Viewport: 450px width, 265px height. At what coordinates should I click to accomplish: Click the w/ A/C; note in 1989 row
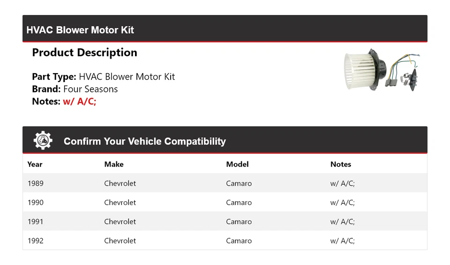(x=342, y=183)
